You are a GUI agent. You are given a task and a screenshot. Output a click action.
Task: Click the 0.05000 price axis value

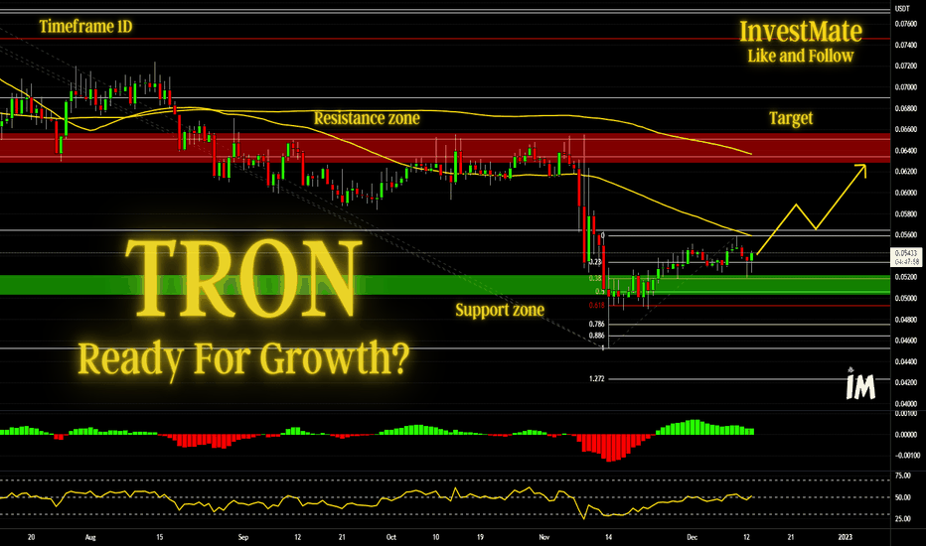[x=906, y=298]
